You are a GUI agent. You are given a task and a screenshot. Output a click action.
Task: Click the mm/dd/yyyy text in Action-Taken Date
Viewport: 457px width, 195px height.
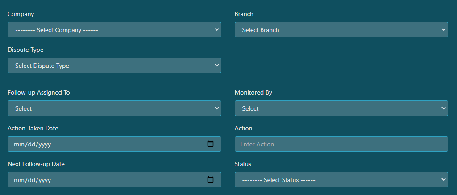click(x=32, y=144)
